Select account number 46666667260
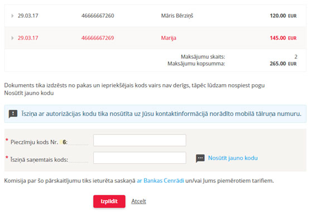Viewport: 309px width, 213px height. (x=98, y=16)
